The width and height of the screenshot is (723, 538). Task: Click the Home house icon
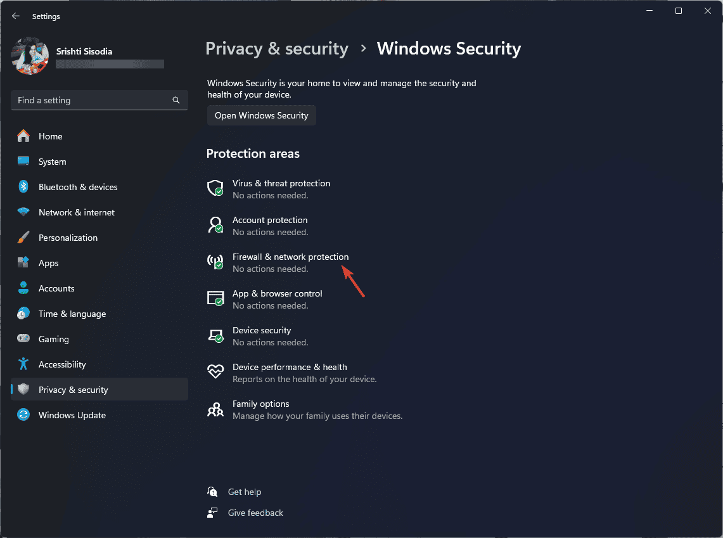point(23,136)
